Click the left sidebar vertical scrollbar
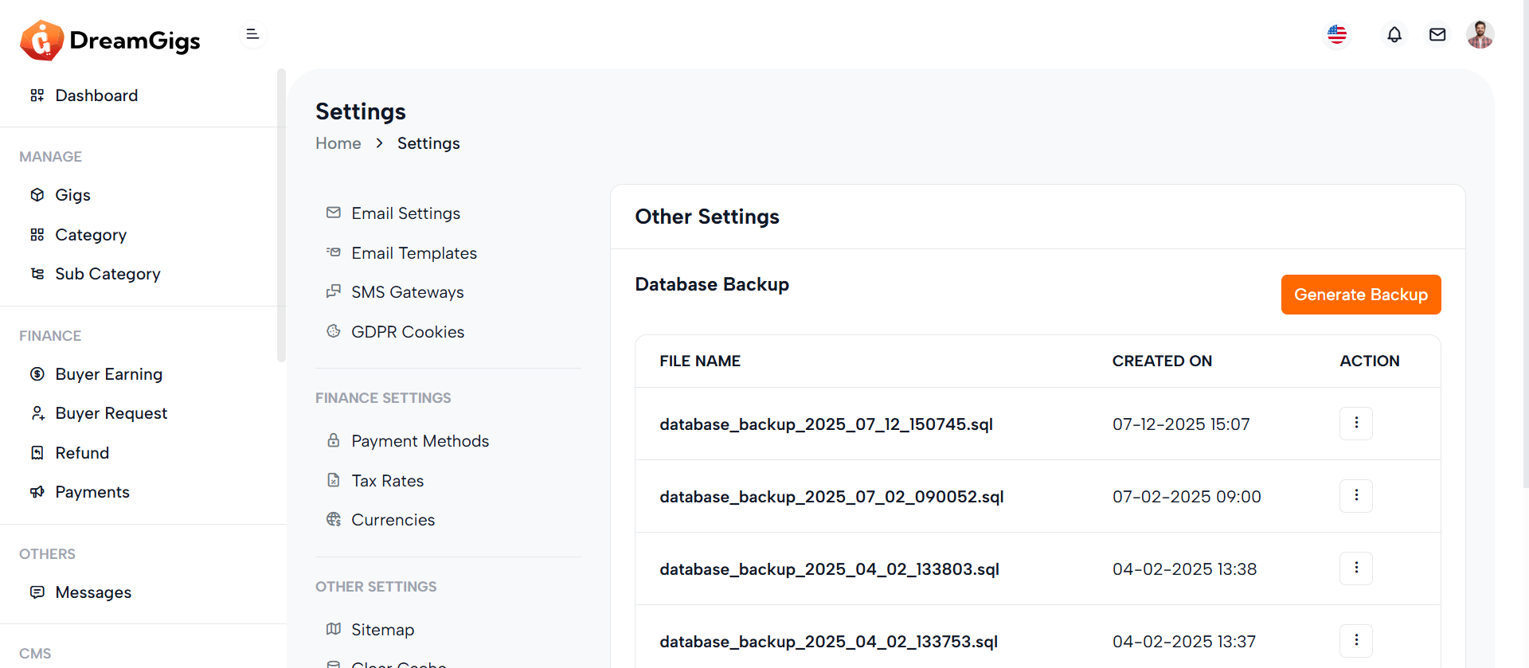 tap(281, 215)
